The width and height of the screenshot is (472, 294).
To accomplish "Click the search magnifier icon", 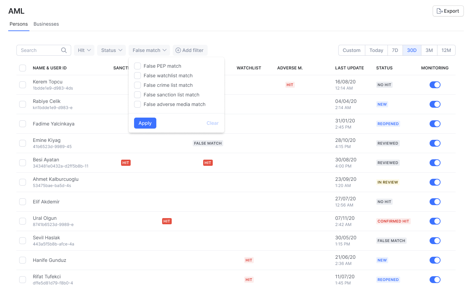I will pyautogui.click(x=64, y=50).
